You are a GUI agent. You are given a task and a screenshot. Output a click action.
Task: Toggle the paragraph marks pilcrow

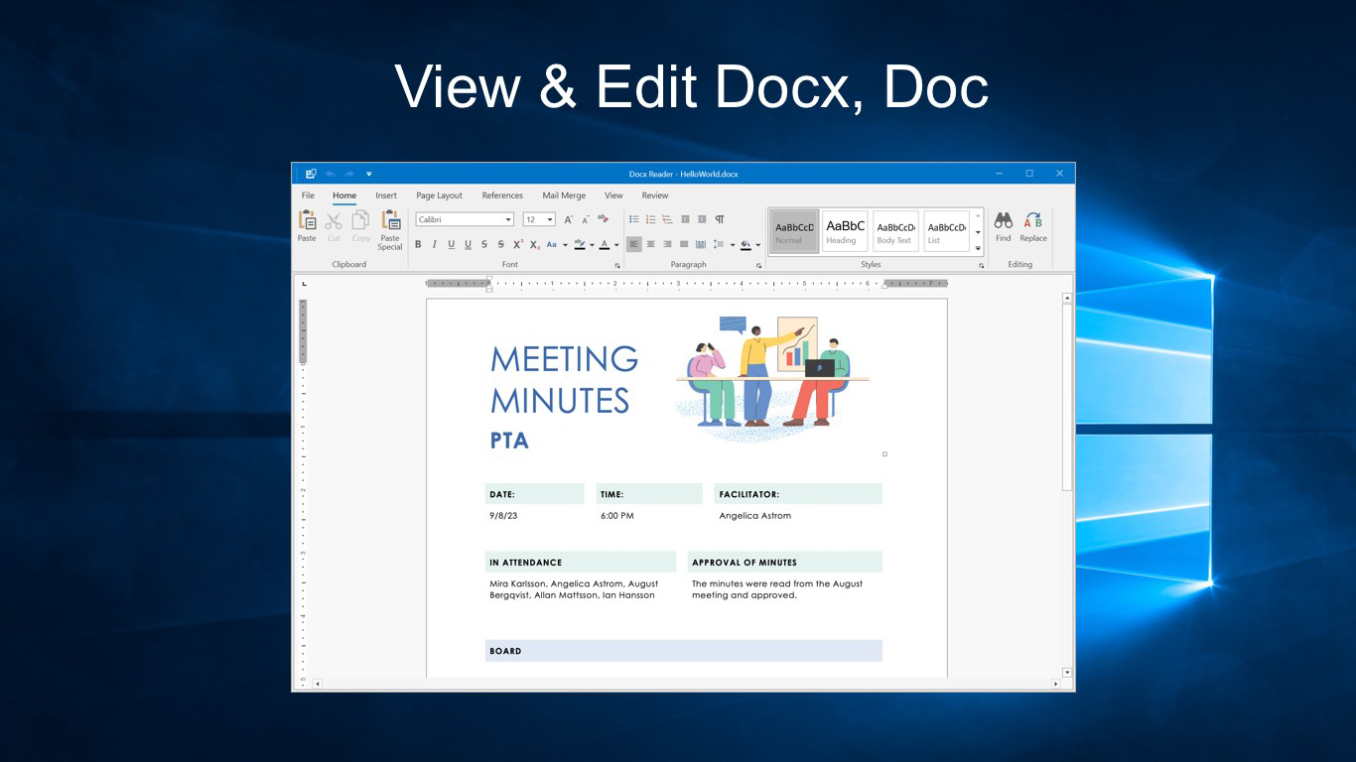click(x=720, y=219)
